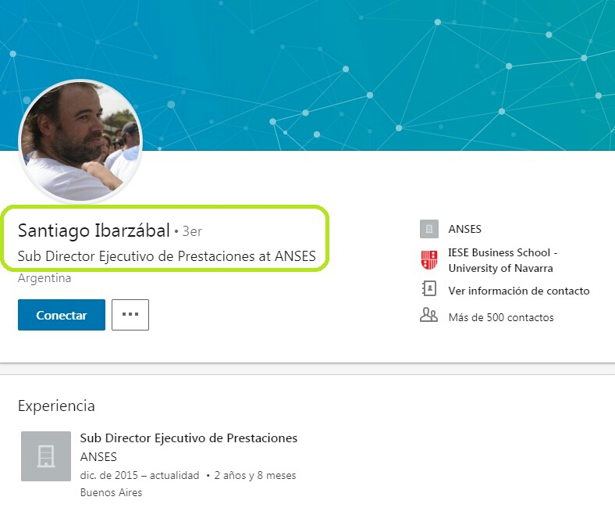Click Más de 500 contactos
The width and height of the screenshot is (615, 511).
pos(500,317)
